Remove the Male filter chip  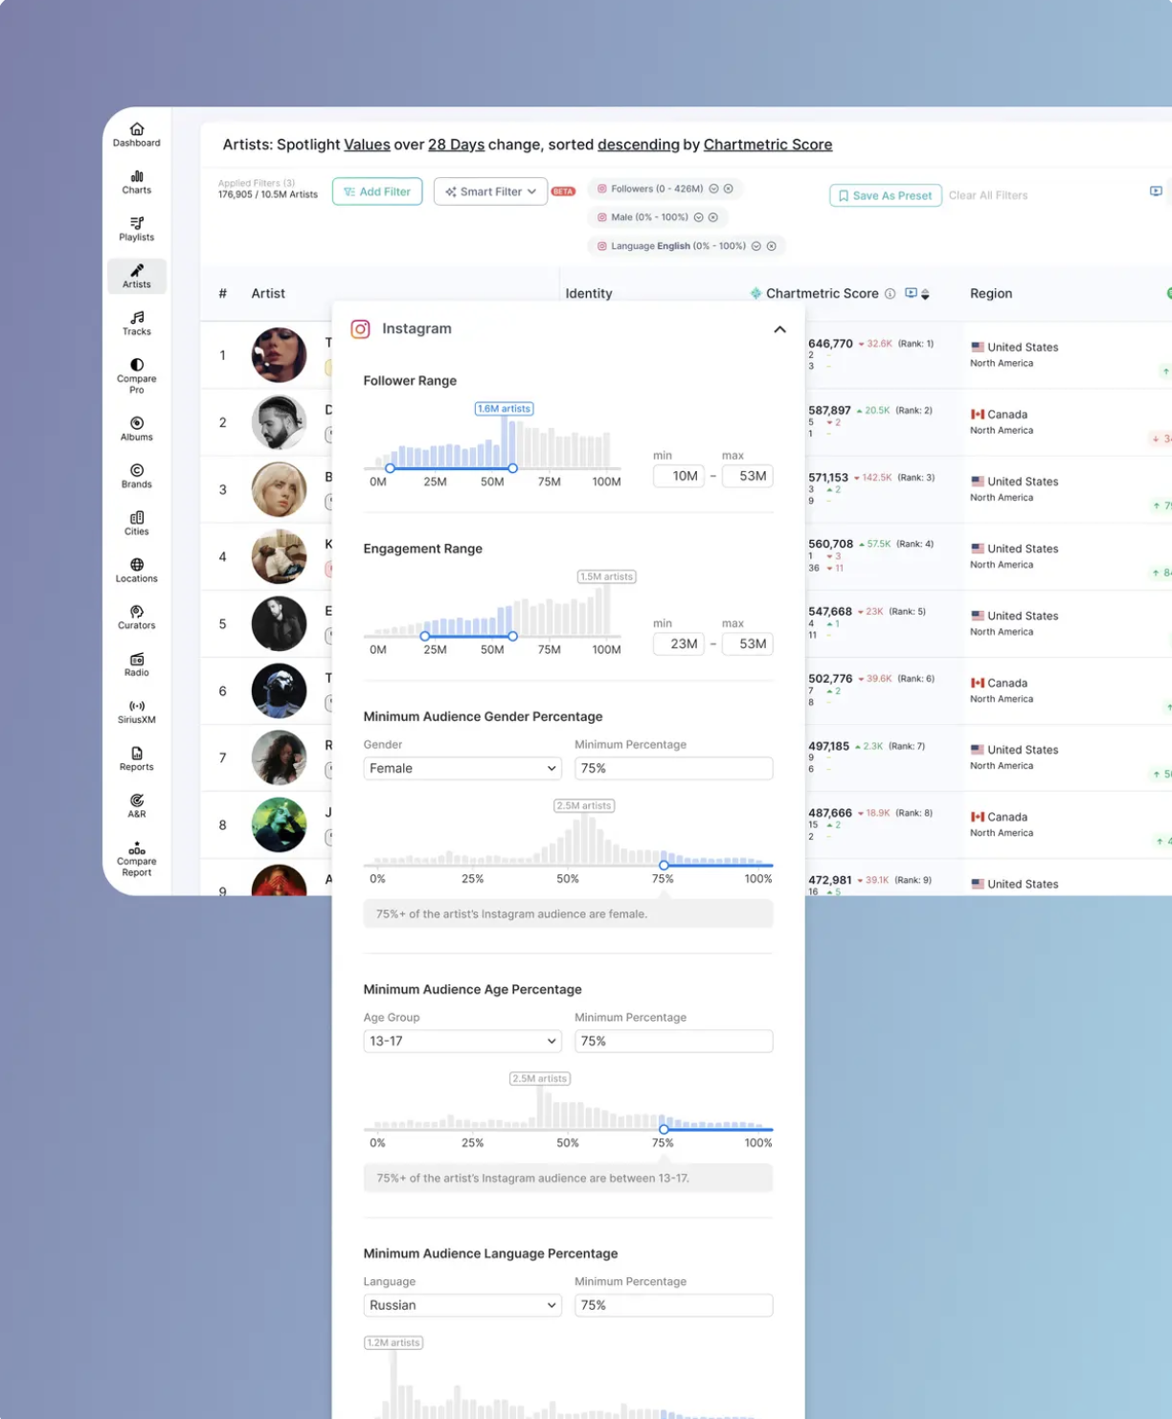point(713,217)
